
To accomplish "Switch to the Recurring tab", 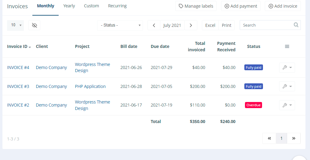I will click(x=117, y=6).
